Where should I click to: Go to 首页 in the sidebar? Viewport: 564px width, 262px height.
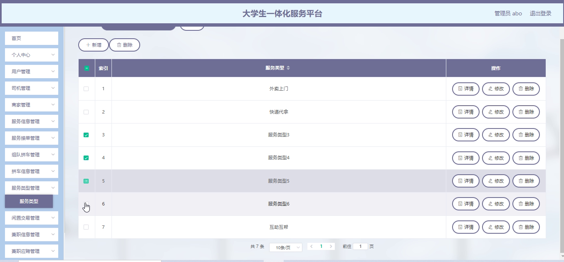pos(32,38)
